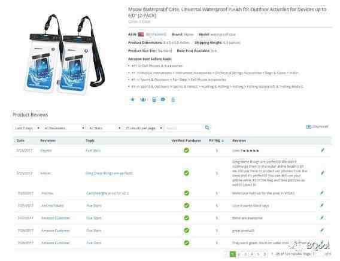Click the pencil icon for 'great product' review
The image size is (340, 261).
pyautogui.click(x=322, y=230)
